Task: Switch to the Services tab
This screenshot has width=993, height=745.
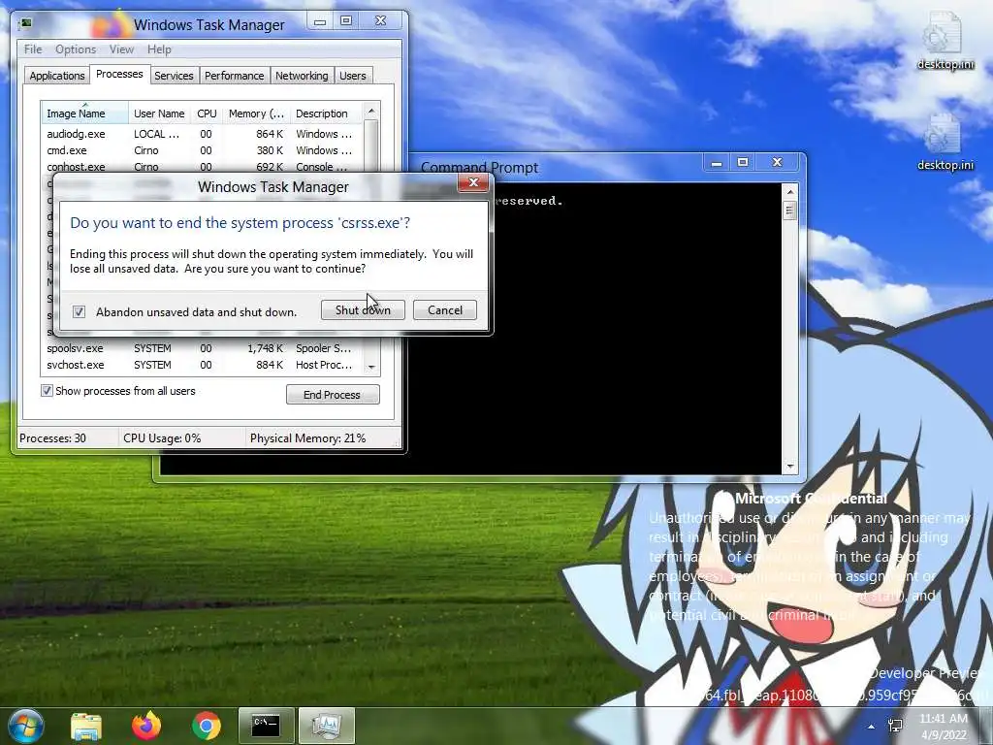Action: pos(175,76)
